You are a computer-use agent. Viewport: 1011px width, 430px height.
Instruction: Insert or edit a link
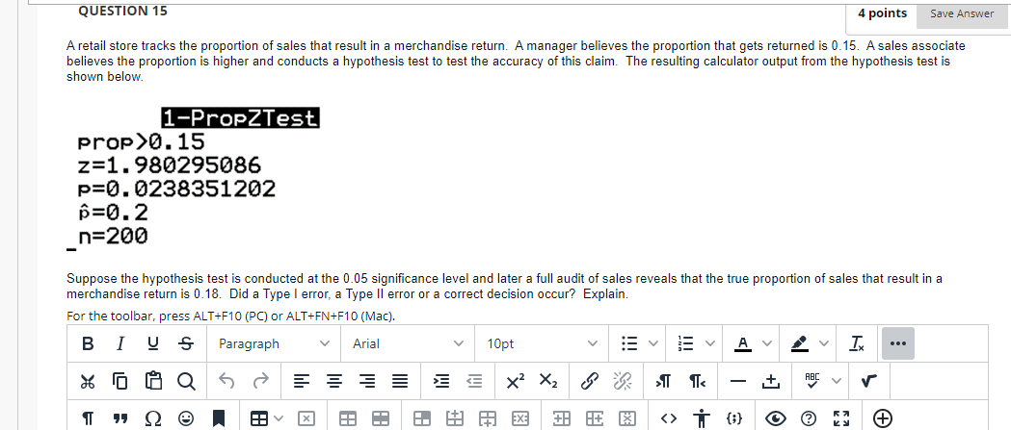[588, 382]
